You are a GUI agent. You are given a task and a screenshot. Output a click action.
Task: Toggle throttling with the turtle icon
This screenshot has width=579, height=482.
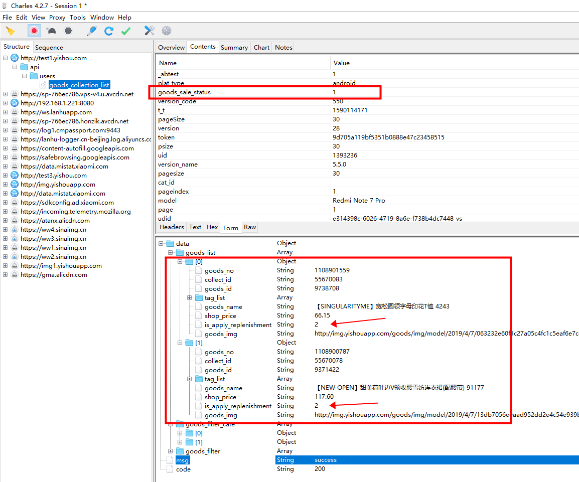tap(52, 31)
